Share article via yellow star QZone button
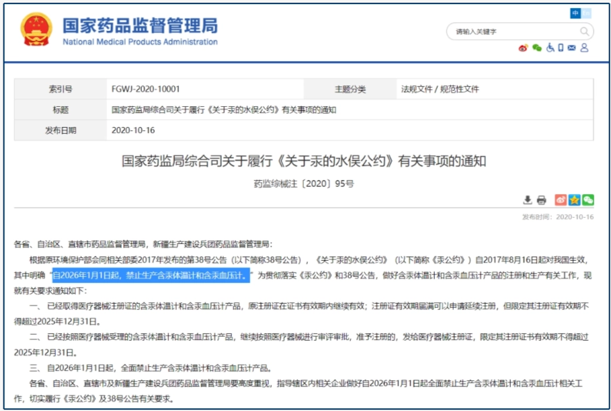611x411 pixels. (574, 200)
